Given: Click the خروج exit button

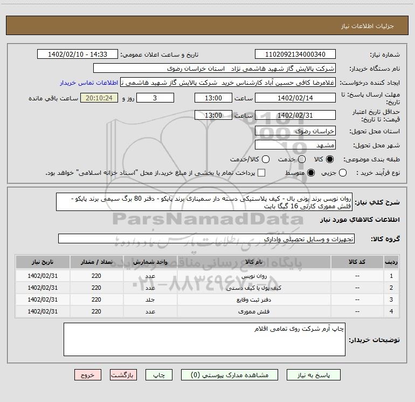Looking at the screenshot, I should [x=87, y=374].
